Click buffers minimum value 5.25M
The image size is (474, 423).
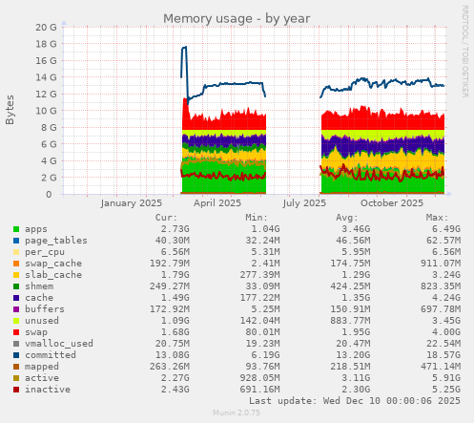(x=265, y=309)
